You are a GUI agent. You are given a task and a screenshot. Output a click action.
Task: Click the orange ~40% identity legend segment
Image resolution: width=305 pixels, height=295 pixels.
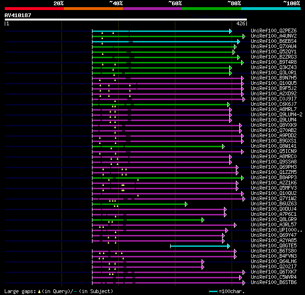tap(93, 9)
